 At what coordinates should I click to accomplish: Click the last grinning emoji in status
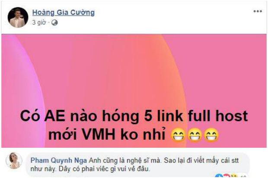coord(212,135)
